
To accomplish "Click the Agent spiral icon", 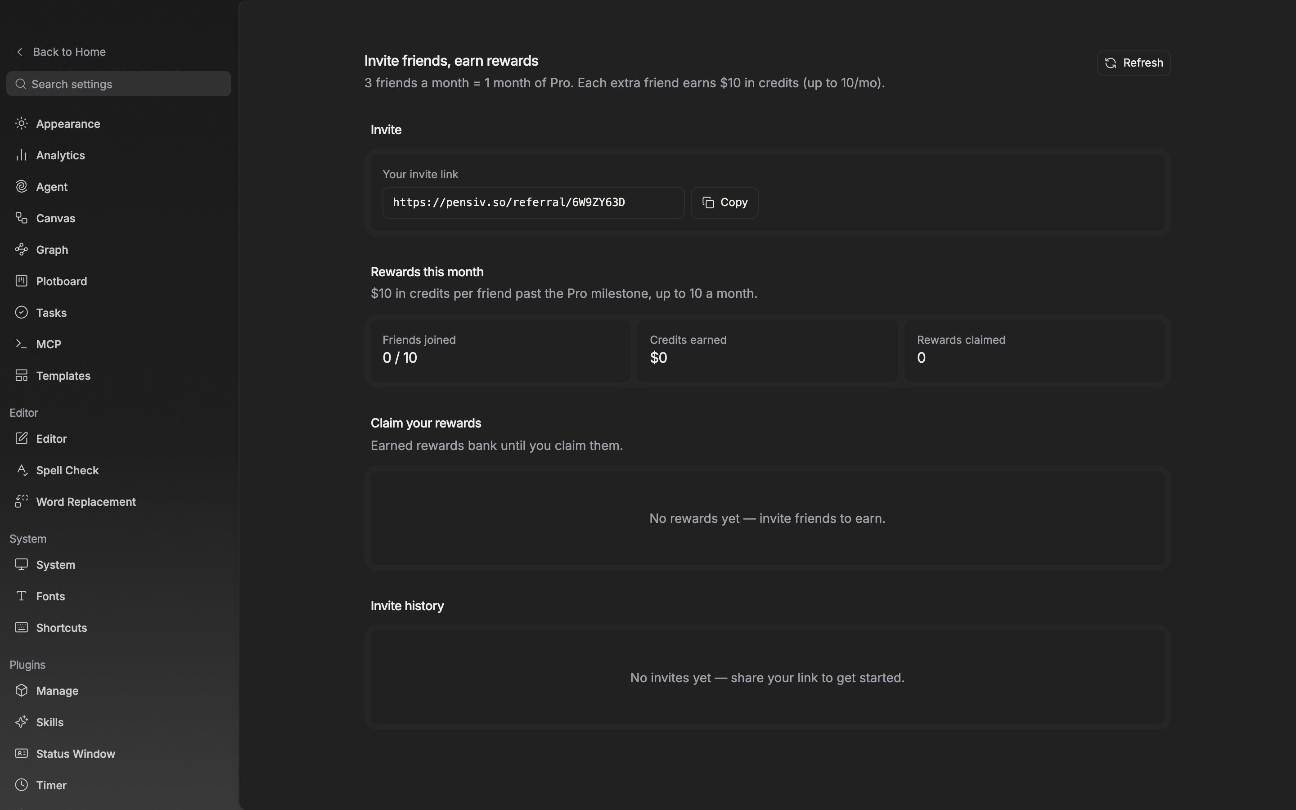I will (22, 186).
